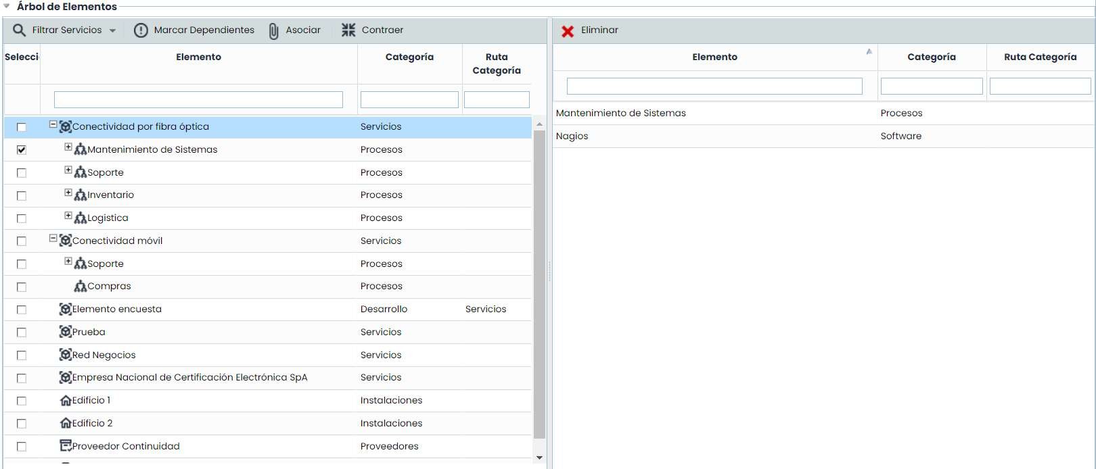Click the Contraer collapse arrows icon

(348, 30)
